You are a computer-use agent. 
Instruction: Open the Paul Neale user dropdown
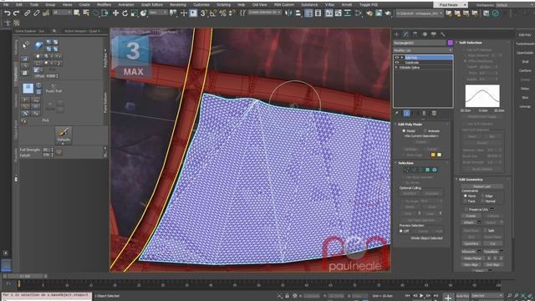[x=450, y=5]
